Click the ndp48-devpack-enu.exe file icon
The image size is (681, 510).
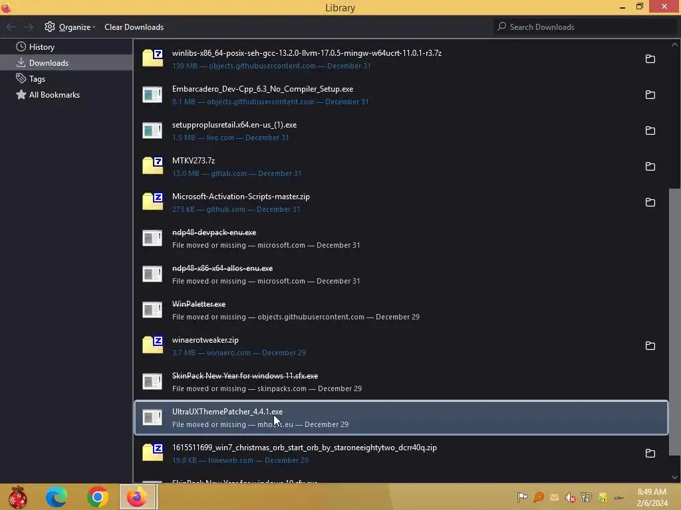point(152,238)
